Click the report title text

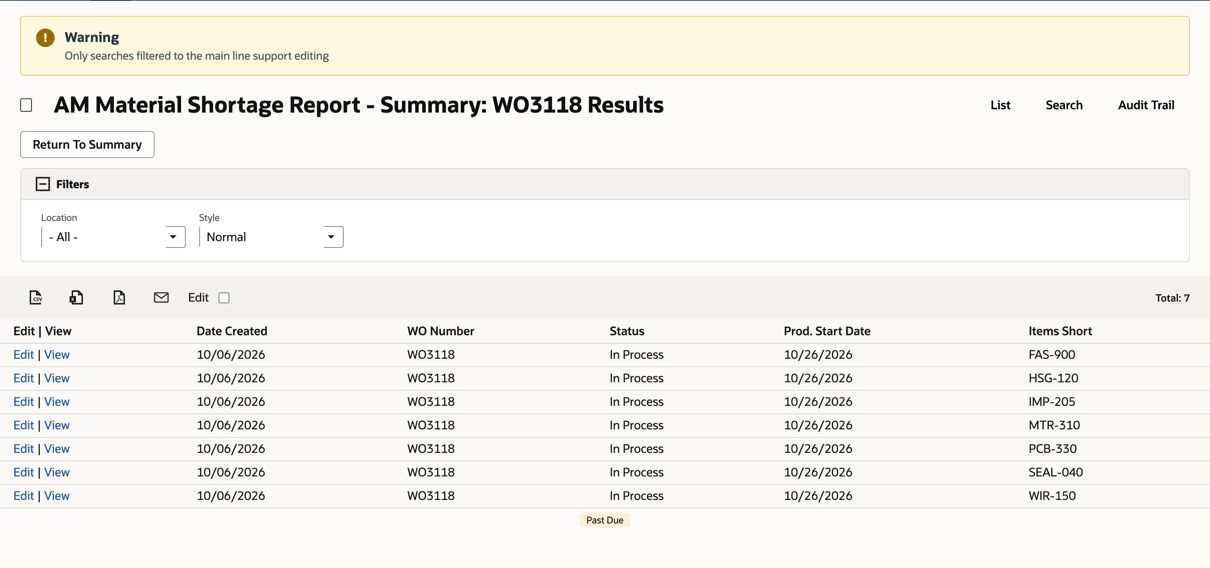pyautogui.click(x=358, y=105)
